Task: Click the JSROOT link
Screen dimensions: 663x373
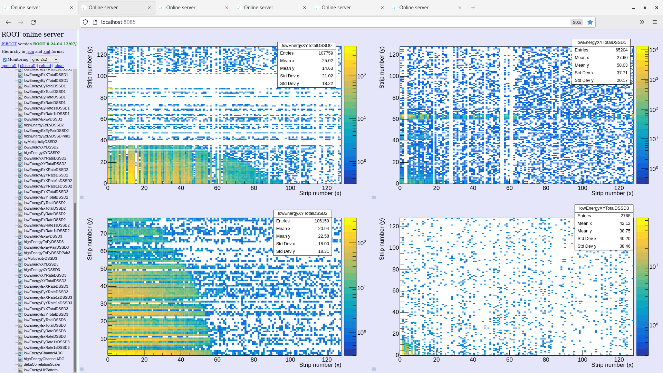Action: (9, 44)
